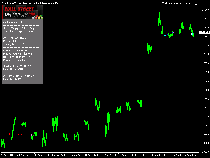The width and height of the screenshot is (210, 158).
Task: Click the '29 Aug 2016' time axis label
Action: click(8, 155)
